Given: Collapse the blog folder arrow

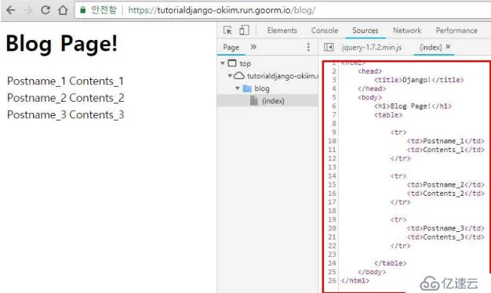Looking at the screenshot, I should pyautogui.click(x=238, y=89).
